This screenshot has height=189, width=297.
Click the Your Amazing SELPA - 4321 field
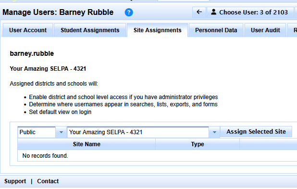(138, 132)
